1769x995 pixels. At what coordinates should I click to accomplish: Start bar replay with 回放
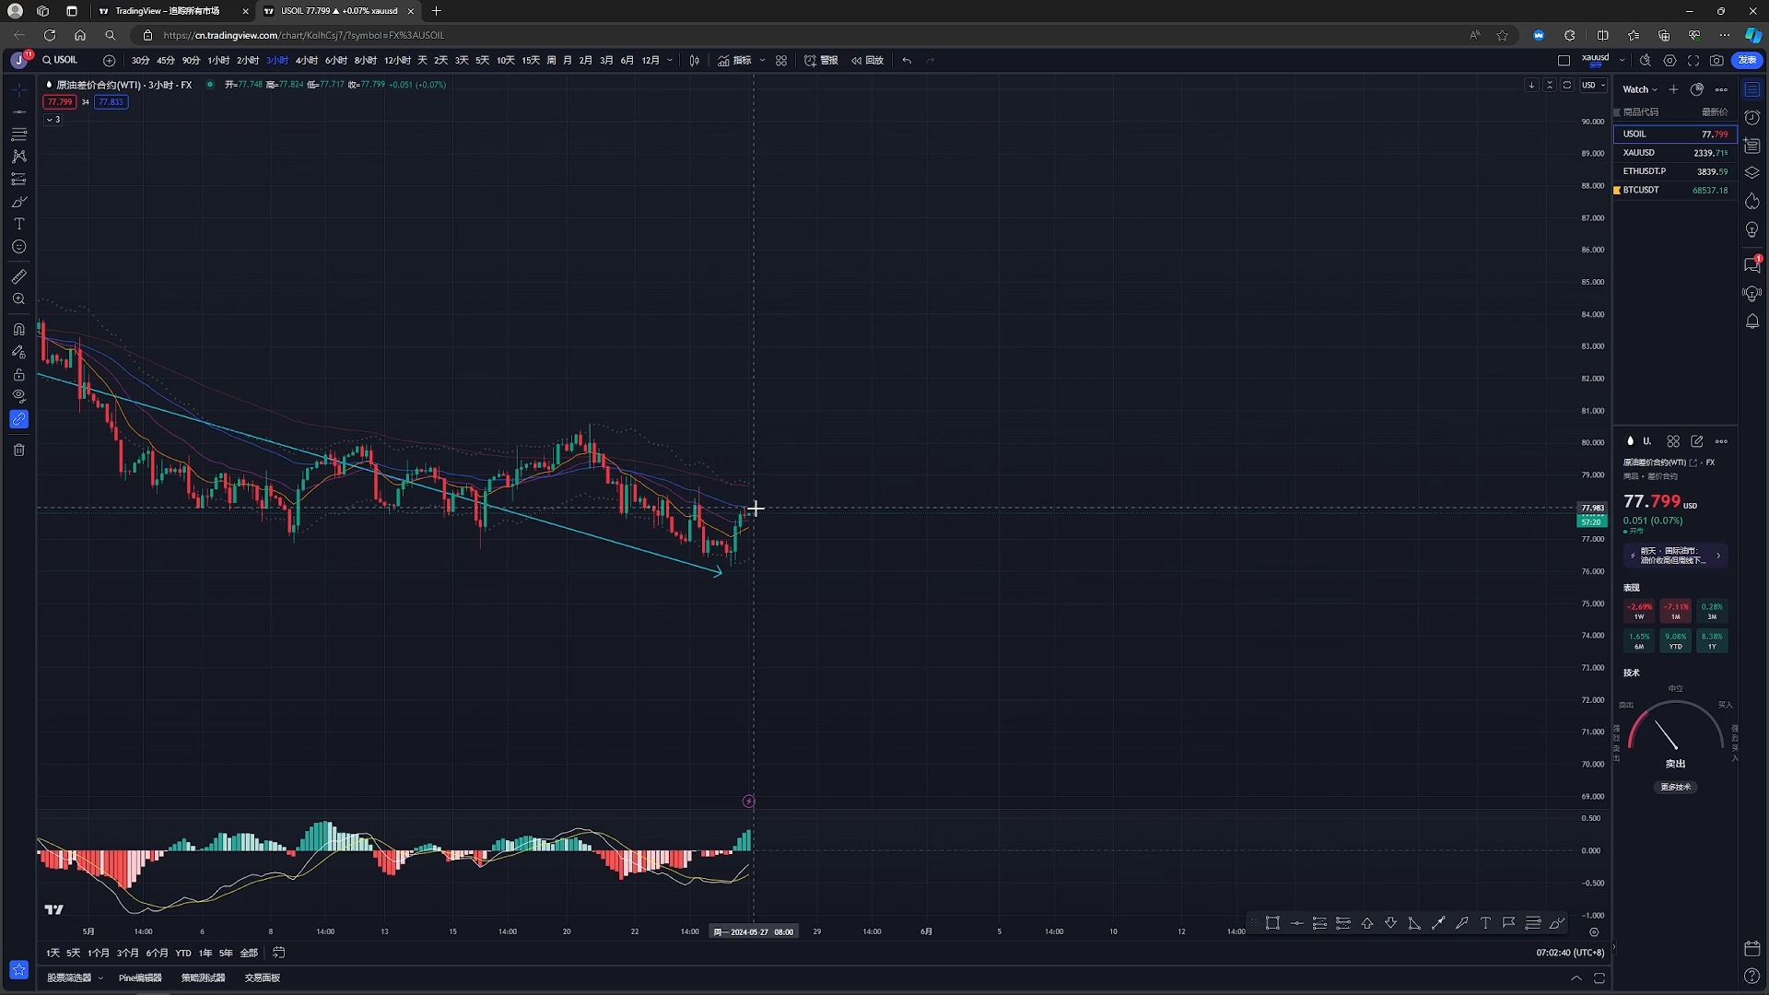click(867, 61)
